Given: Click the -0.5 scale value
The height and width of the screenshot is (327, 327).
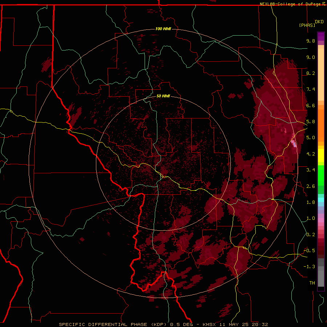Looking at the screenshot, I should (309, 251).
